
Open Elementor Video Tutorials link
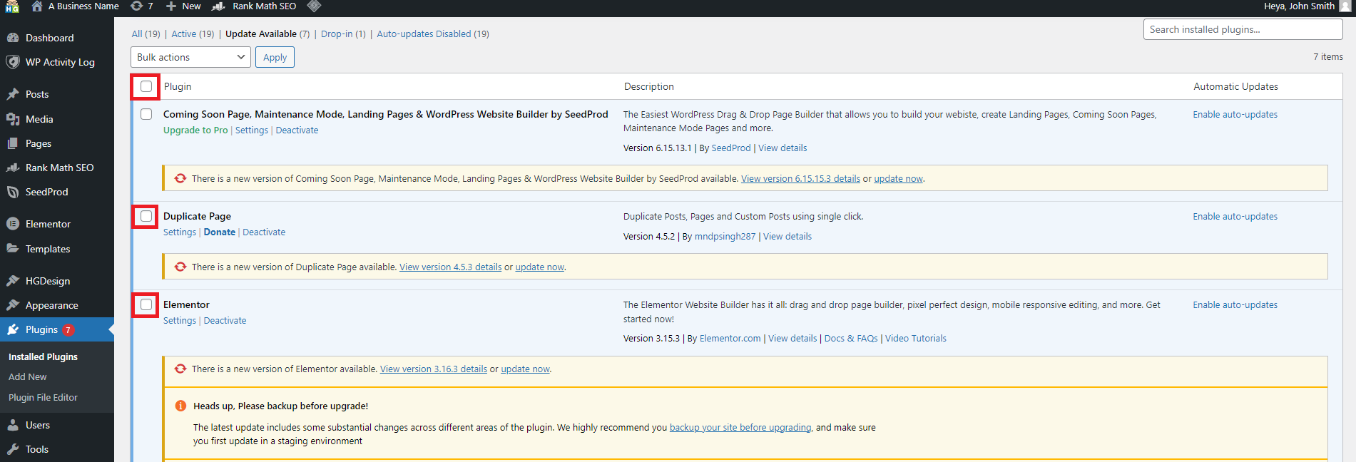pyautogui.click(x=916, y=338)
